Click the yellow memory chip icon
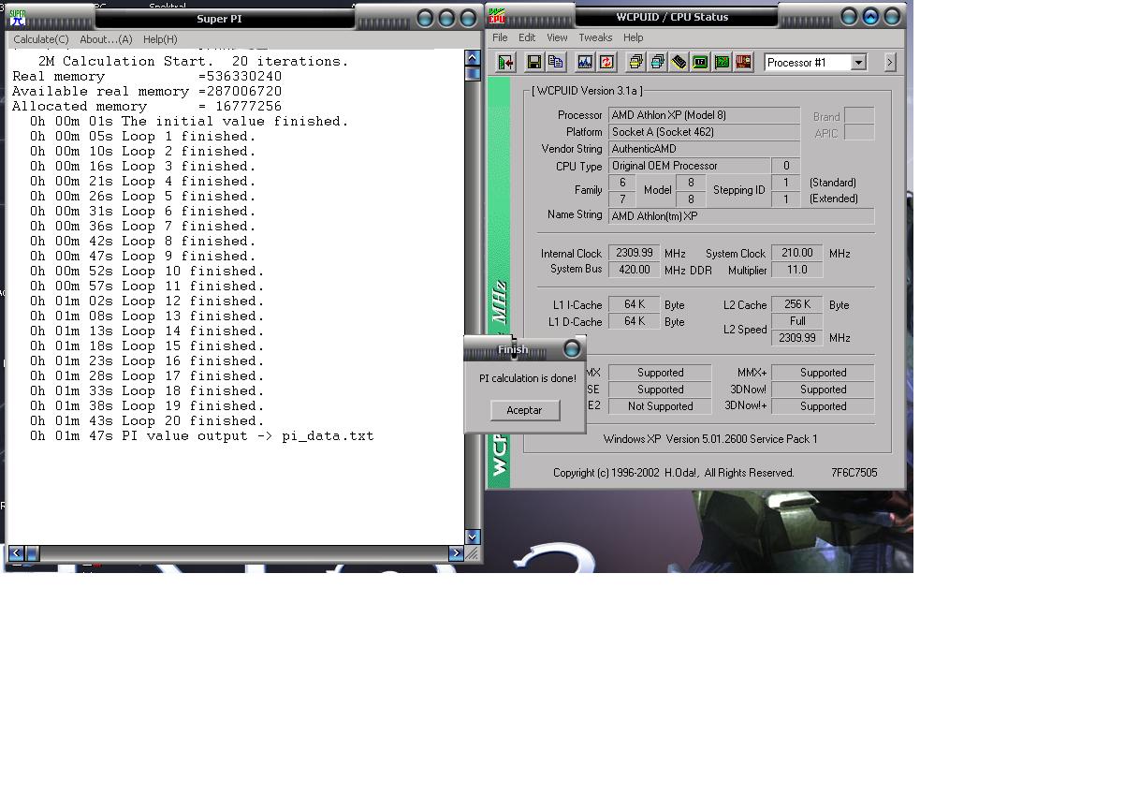Screen dimensions: 1139x809 [679, 63]
